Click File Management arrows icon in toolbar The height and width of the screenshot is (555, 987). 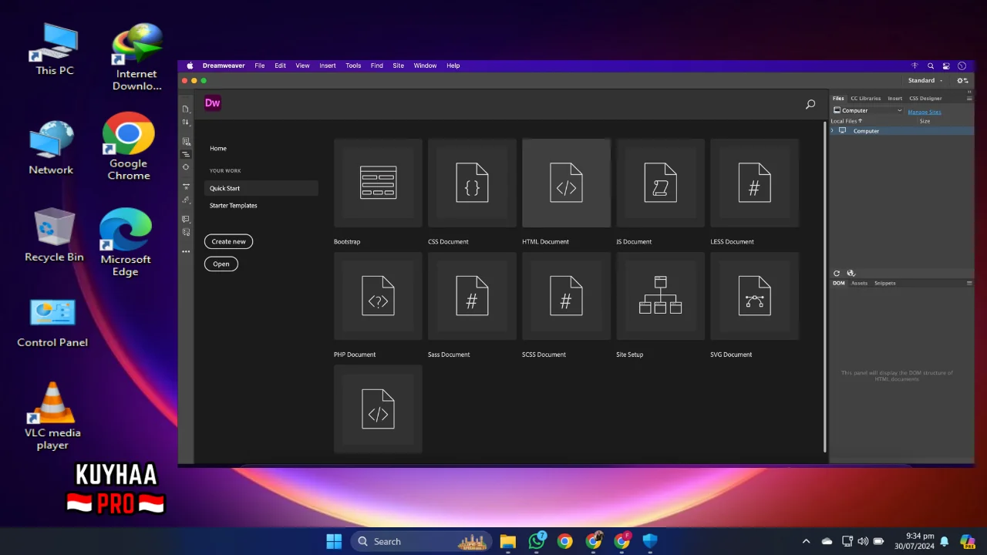(186, 123)
